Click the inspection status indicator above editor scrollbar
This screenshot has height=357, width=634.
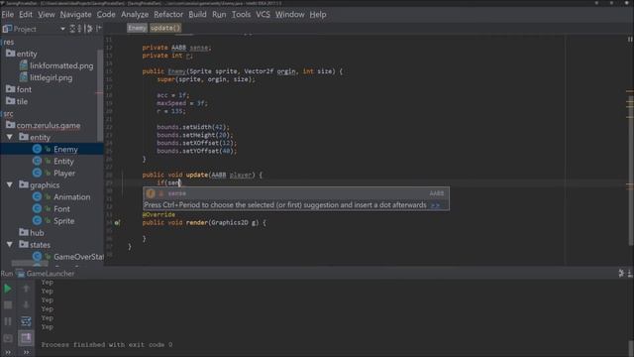[x=630, y=40]
